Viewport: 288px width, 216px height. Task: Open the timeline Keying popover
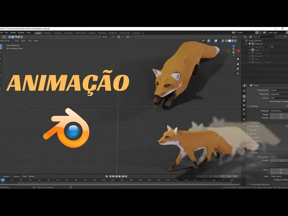click(x=17, y=176)
